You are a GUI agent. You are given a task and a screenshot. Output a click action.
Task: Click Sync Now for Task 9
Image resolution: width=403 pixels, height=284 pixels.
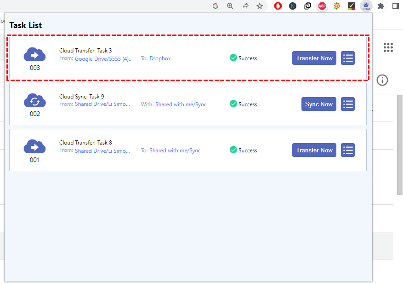pos(319,104)
